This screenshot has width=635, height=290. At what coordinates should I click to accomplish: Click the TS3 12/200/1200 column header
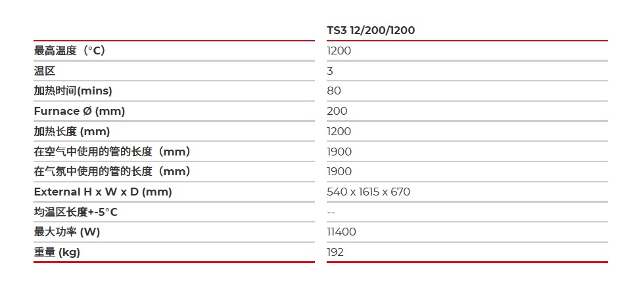click(371, 30)
